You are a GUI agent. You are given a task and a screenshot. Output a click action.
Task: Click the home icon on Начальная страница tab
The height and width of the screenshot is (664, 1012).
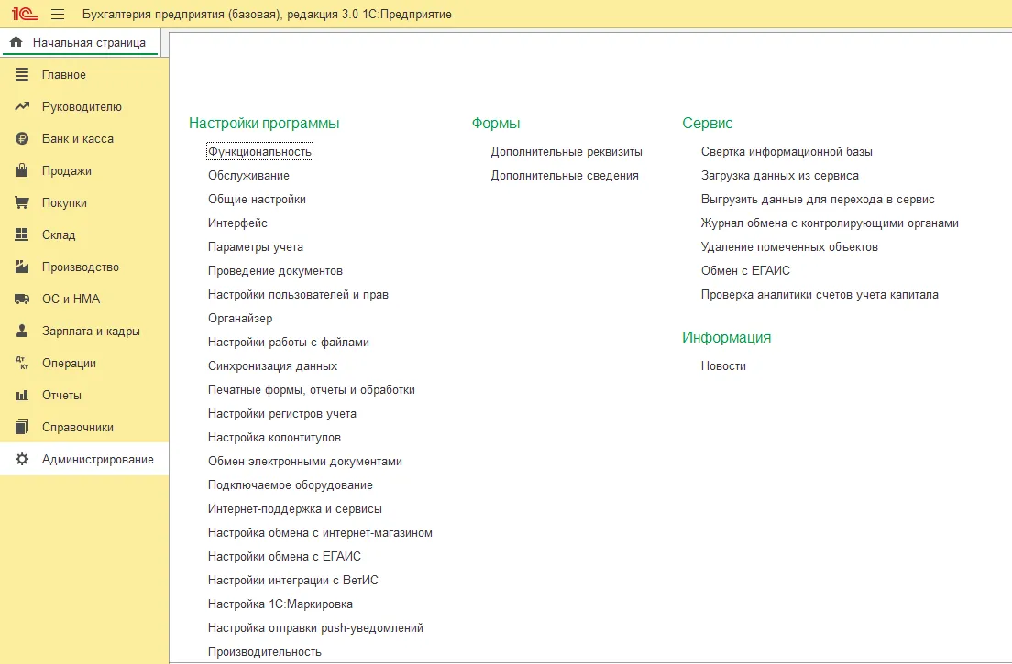pyautogui.click(x=16, y=42)
